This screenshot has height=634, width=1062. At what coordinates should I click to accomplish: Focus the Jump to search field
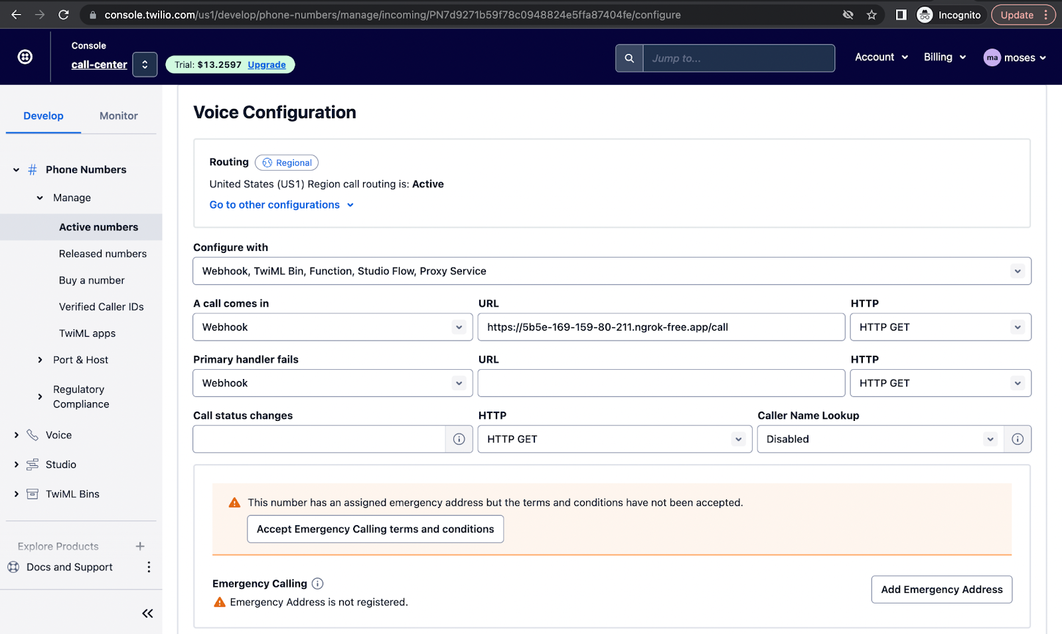739,58
